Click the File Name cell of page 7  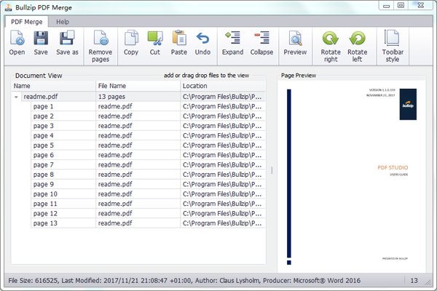click(138, 165)
